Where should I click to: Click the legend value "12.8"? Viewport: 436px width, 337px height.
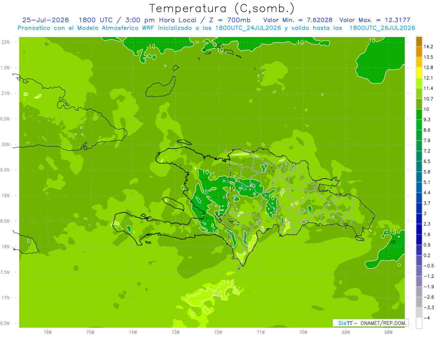click(x=428, y=68)
